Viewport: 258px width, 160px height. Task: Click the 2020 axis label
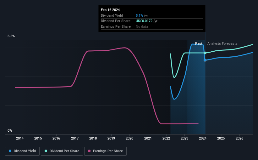coord(129,138)
